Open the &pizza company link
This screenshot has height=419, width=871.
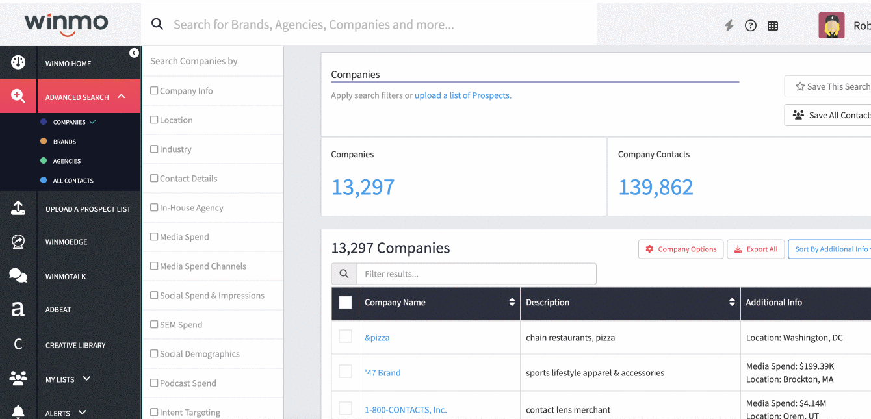[x=377, y=338]
